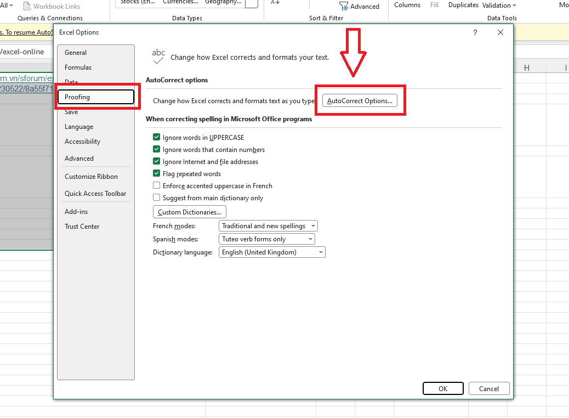Open Spanish modes dropdown

pos(267,239)
